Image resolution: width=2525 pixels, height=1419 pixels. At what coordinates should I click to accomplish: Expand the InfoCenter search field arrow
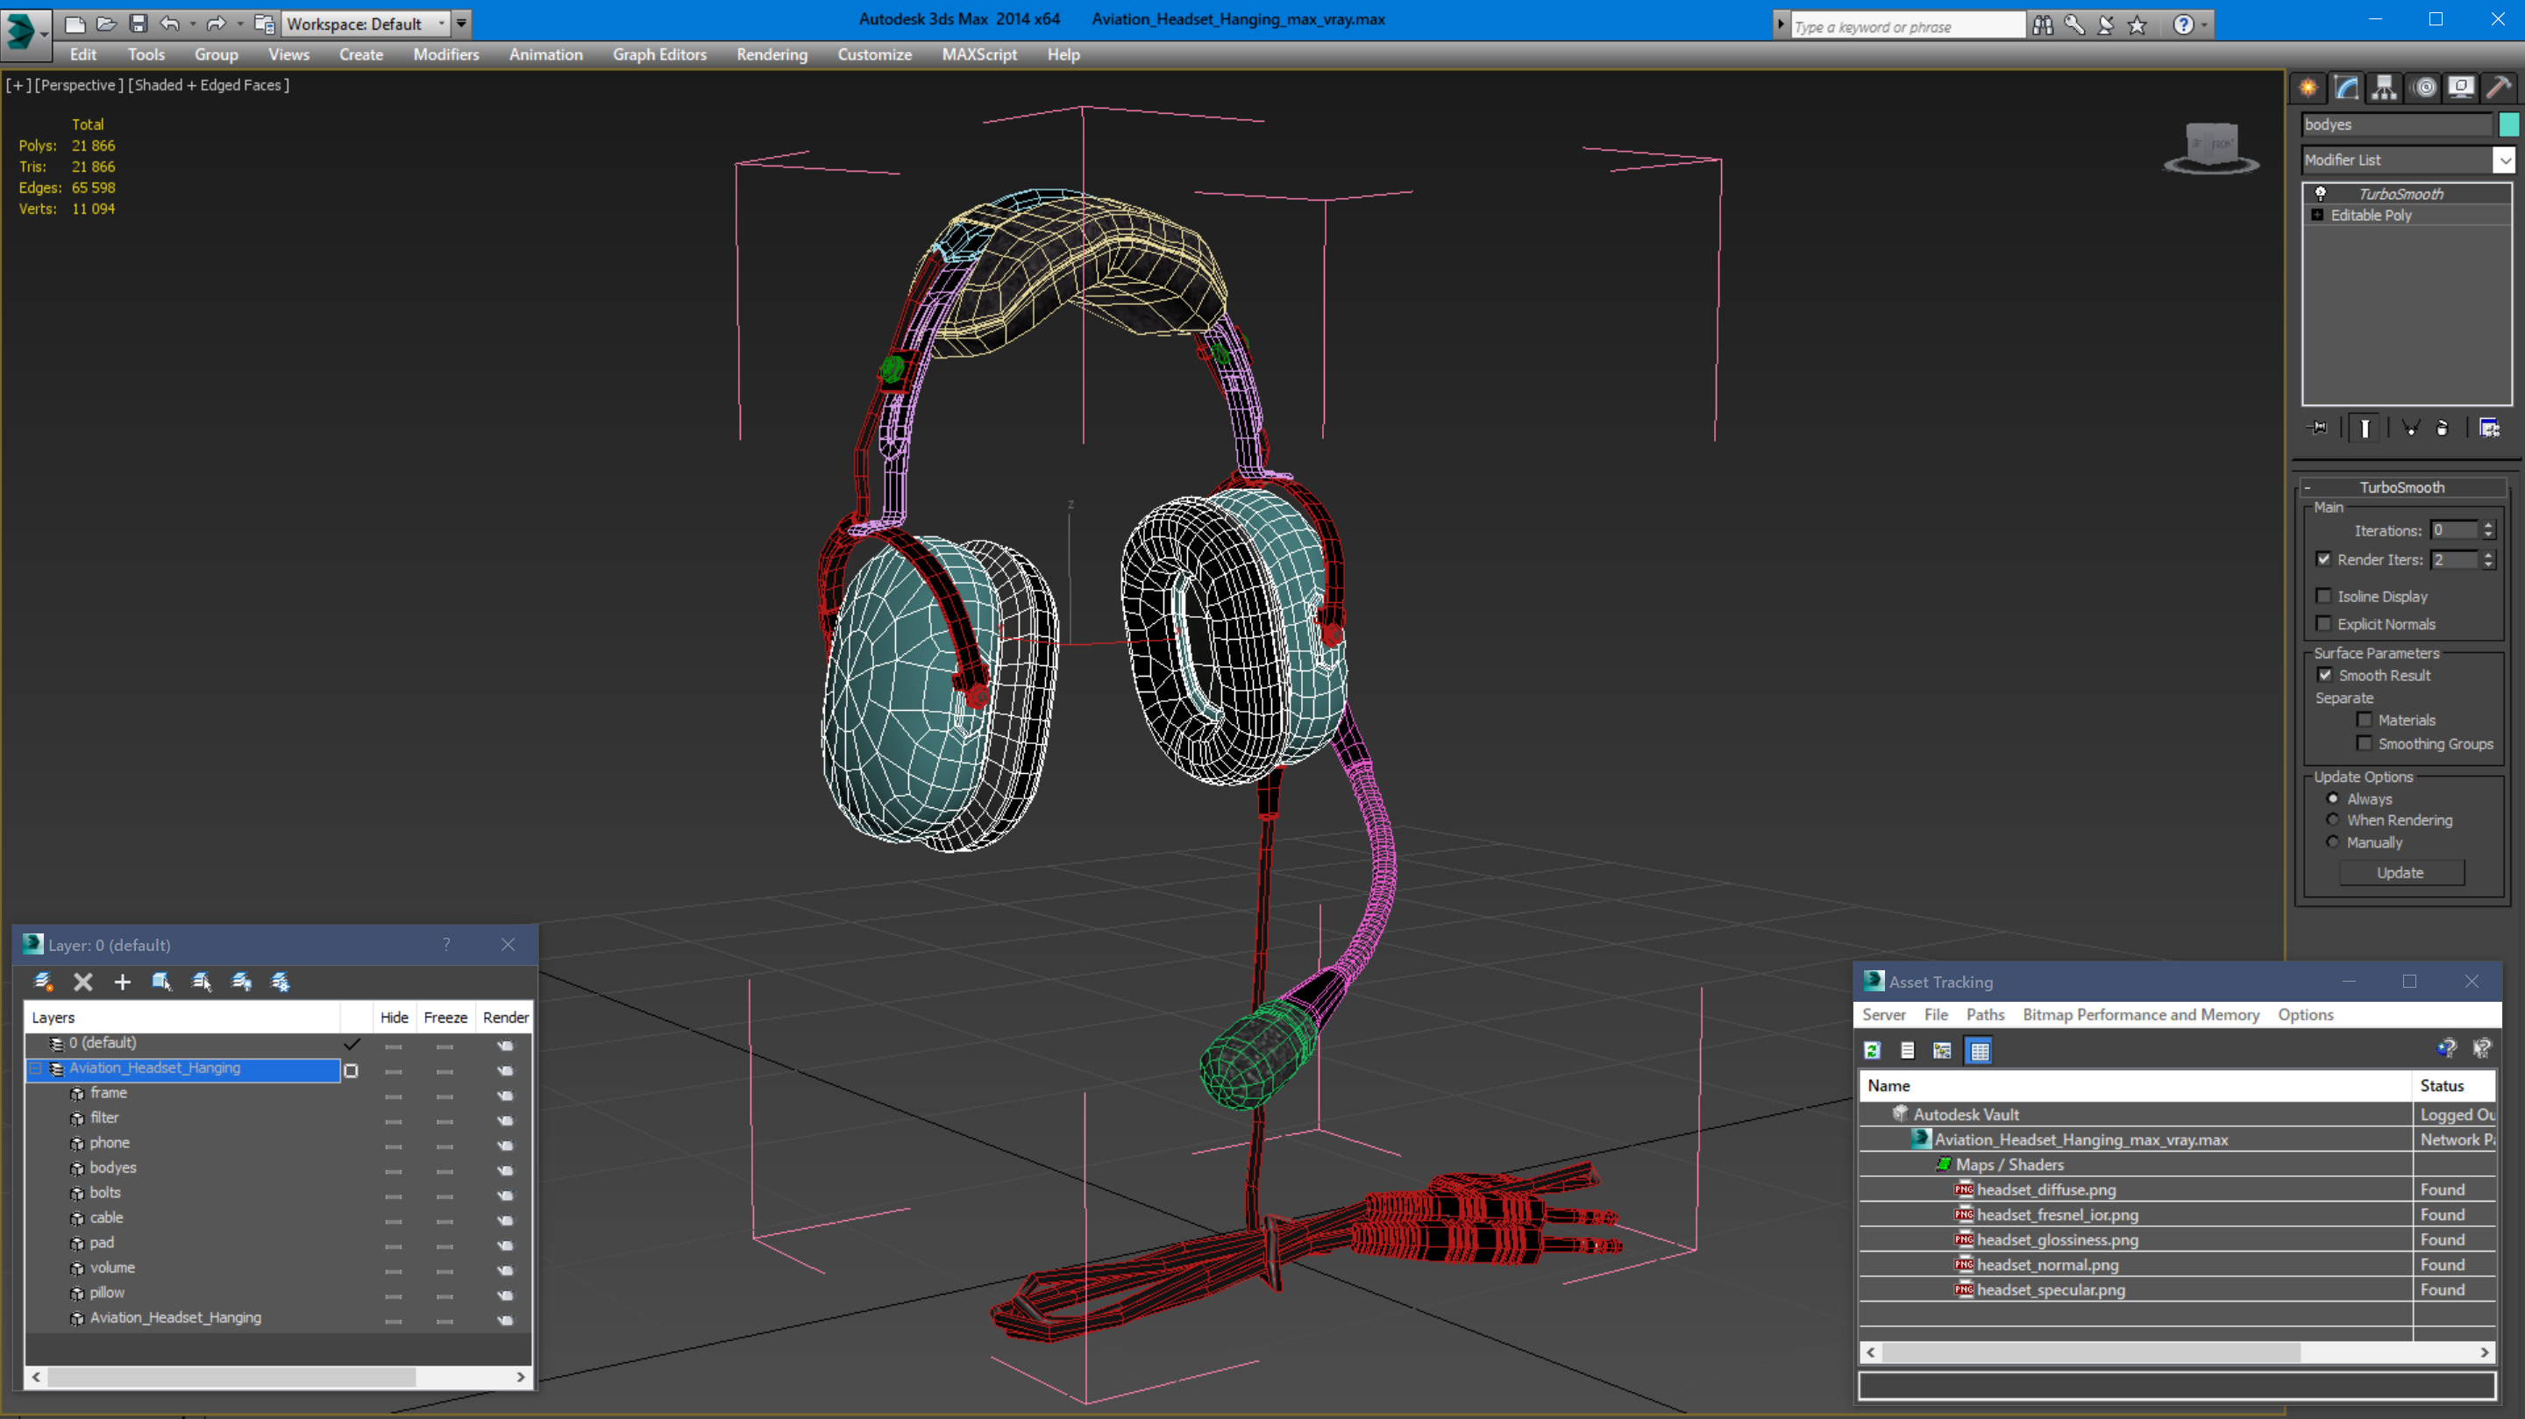click(1780, 25)
